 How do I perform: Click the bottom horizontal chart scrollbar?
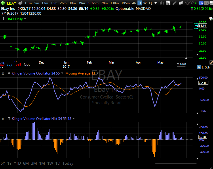pyautogui.click(x=176, y=163)
